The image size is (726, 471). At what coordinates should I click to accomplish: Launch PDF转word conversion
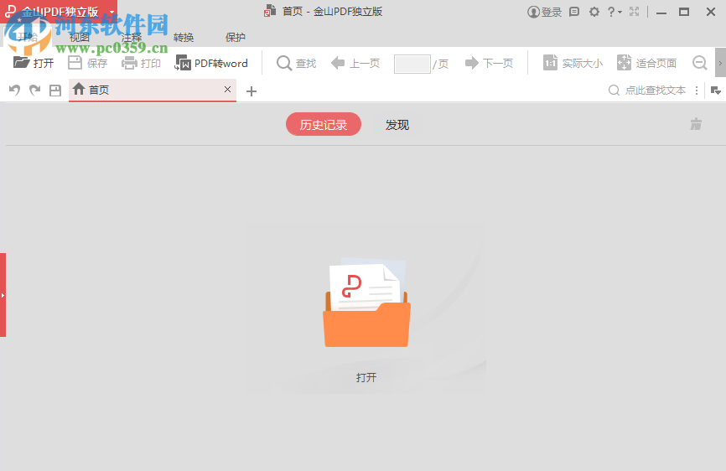[211, 63]
